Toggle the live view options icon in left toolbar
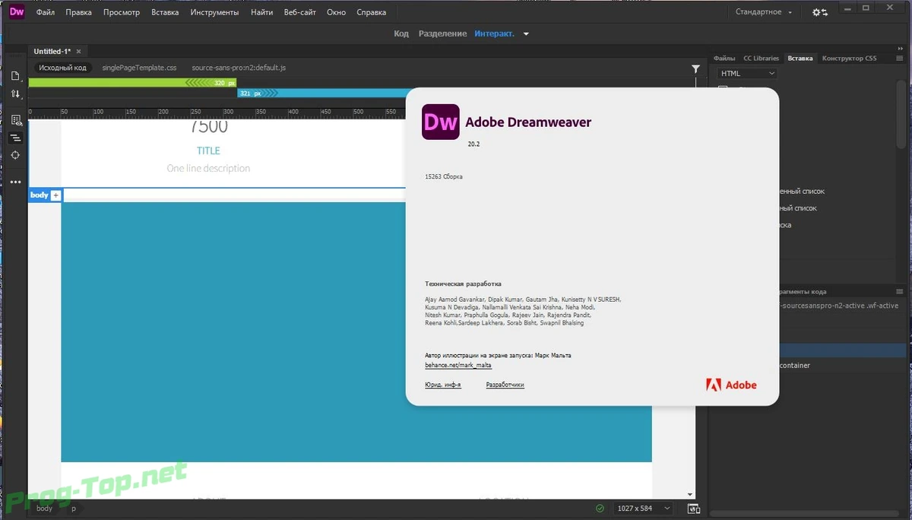The image size is (912, 520). (x=15, y=120)
